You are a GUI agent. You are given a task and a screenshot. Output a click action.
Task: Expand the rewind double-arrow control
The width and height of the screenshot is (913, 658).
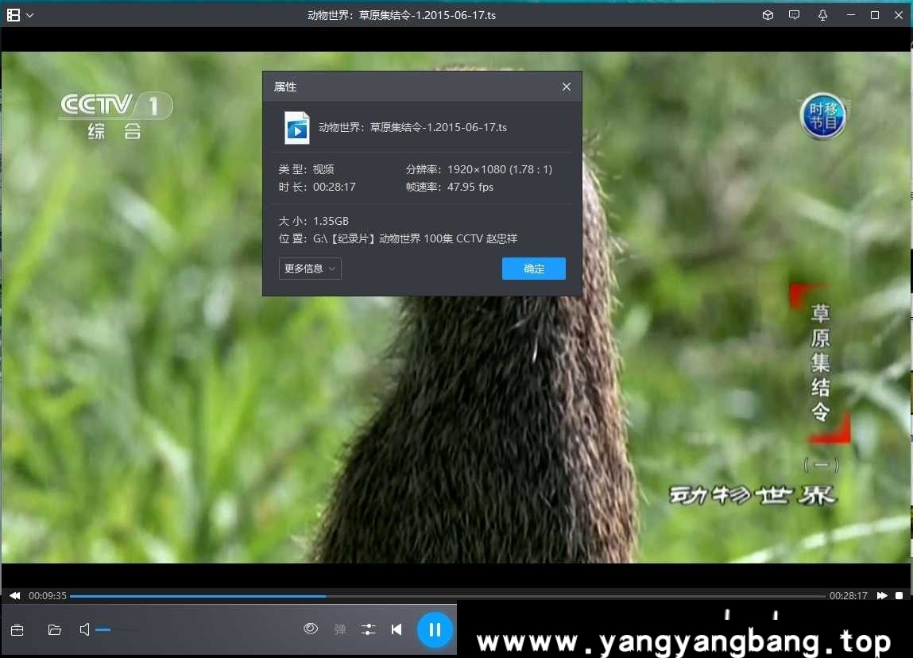14,595
